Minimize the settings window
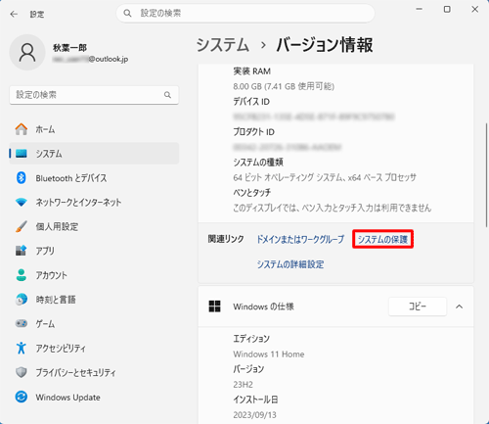Viewport: 489px width, 424px height. click(x=420, y=9)
